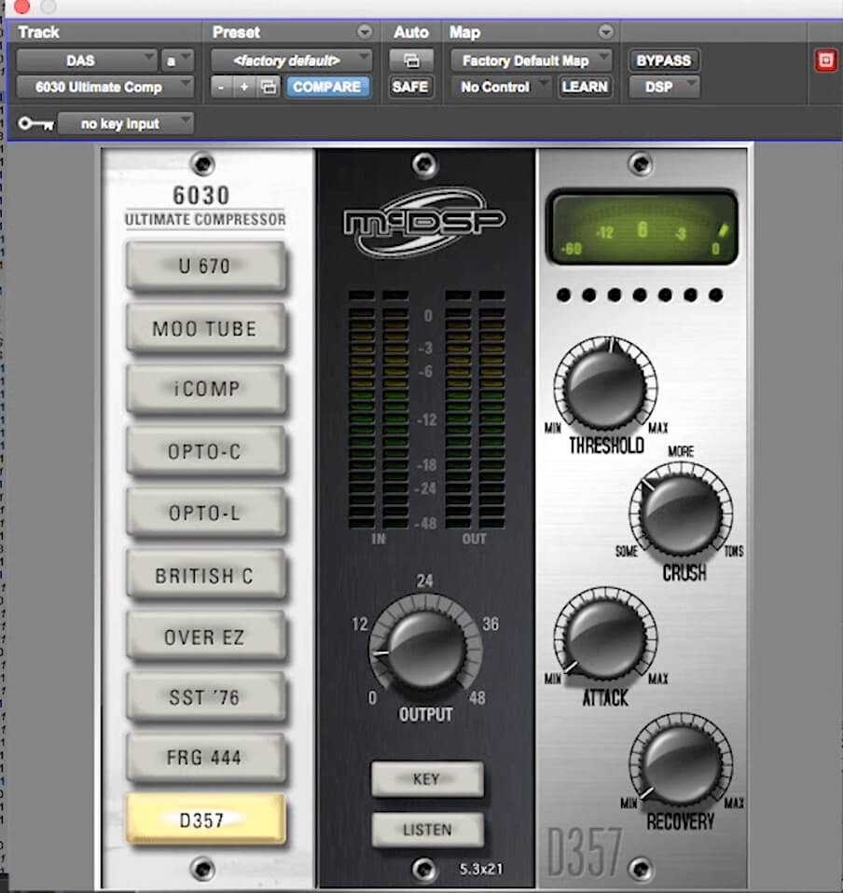Click the THRESHOLD knob

tap(606, 387)
